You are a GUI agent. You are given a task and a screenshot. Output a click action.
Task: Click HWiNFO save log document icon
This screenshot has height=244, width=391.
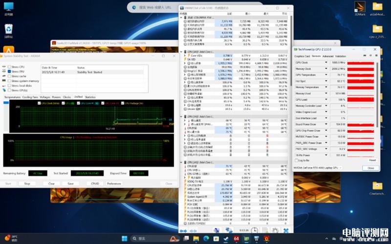pos(265,230)
